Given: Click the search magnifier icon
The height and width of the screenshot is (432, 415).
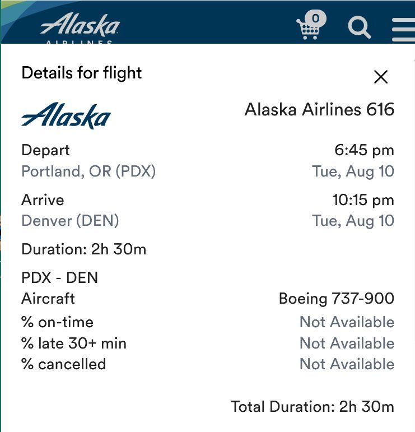Looking at the screenshot, I should 360,27.
